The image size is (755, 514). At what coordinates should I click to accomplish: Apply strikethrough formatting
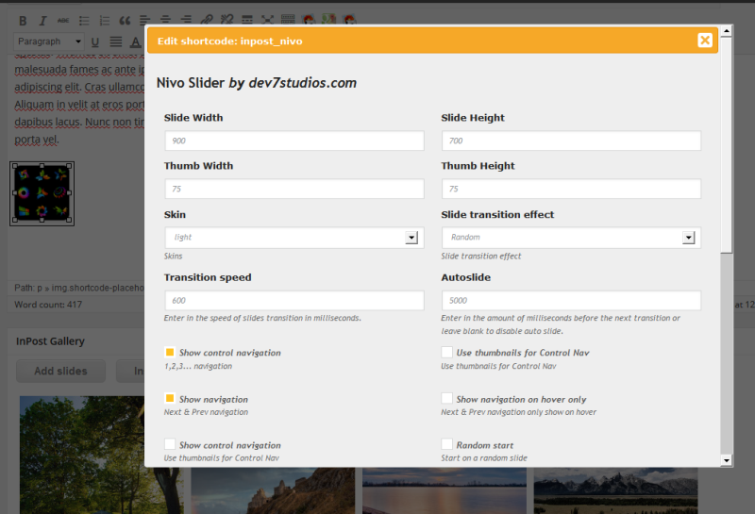coord(63,21)
